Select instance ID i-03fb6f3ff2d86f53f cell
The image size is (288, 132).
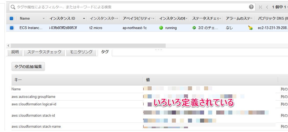tap(63, 28)
